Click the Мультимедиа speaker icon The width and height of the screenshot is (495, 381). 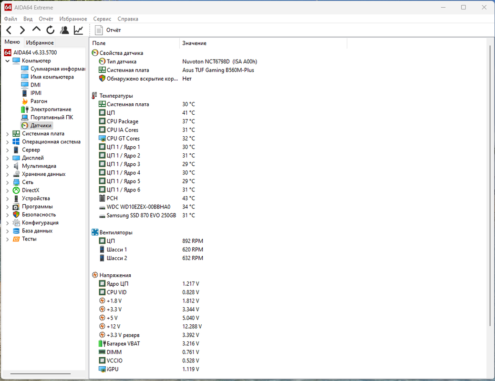(16, 166)
